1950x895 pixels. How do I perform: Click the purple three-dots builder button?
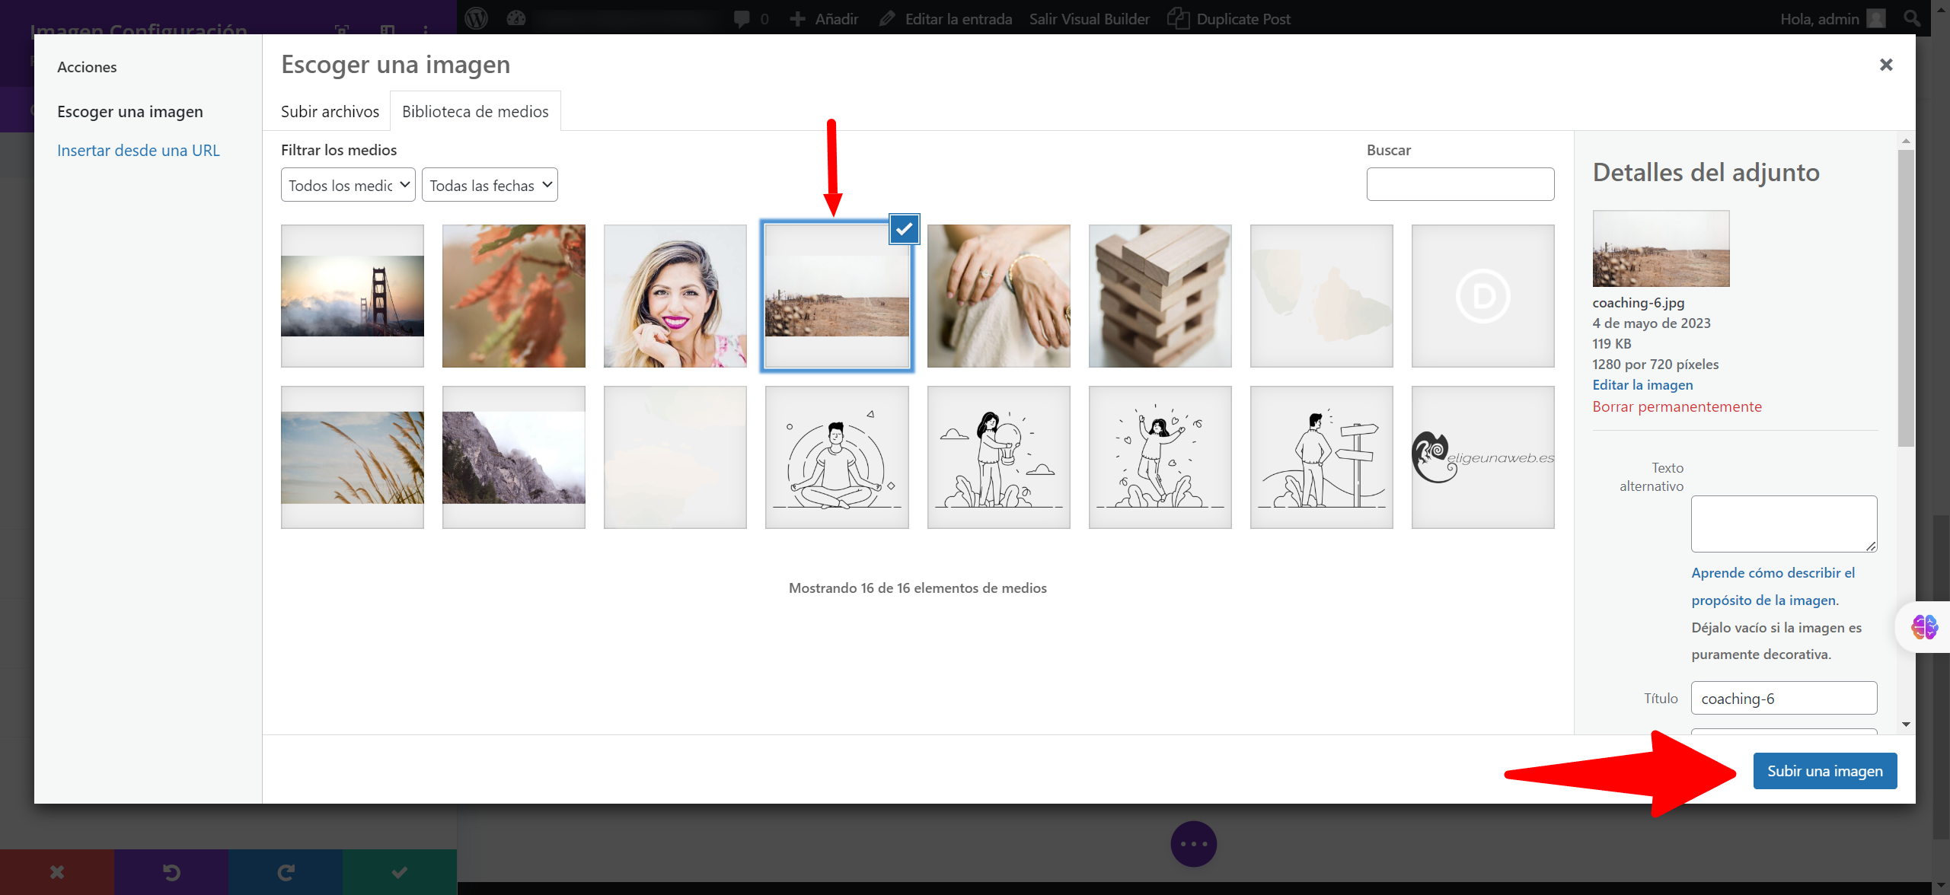click(1193, 843)
